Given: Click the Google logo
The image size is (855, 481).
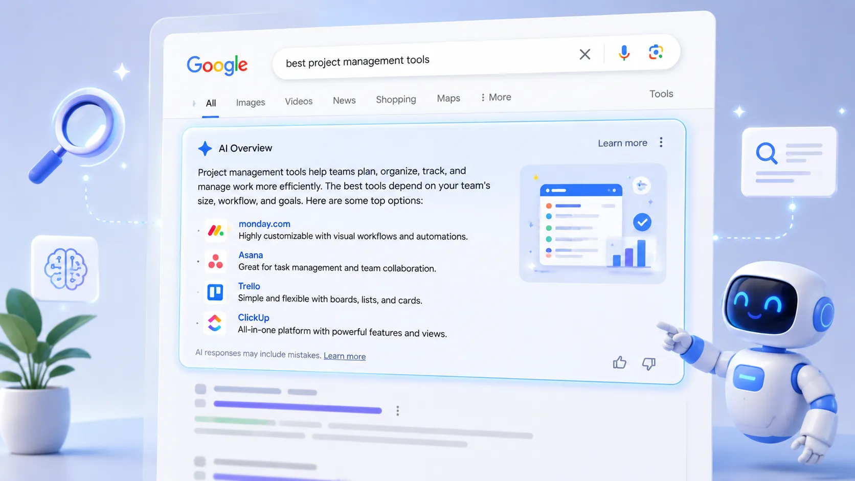Looking at the screenshot, I should pyautogui.click(x=217, y=65).
